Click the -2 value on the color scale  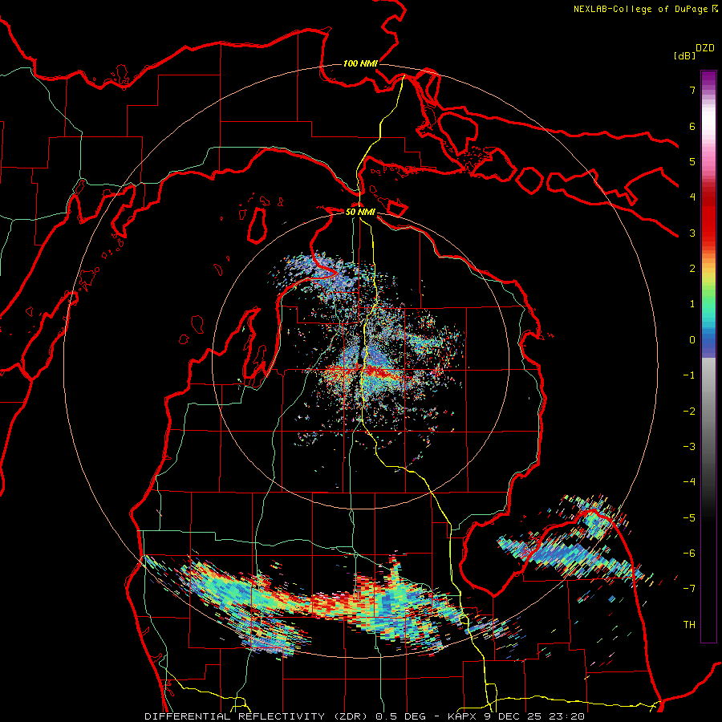689,412
